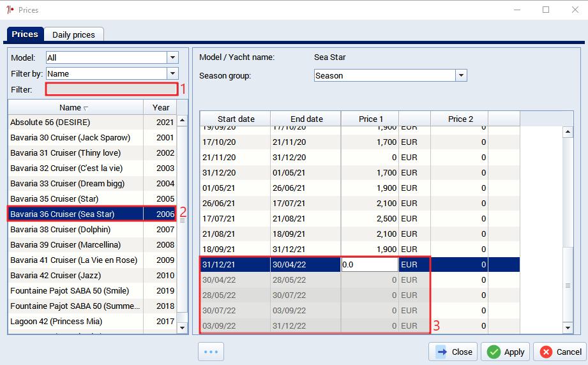Select Bavaria 31 Cruiser (Thiny love)

[x=92, y=153]
